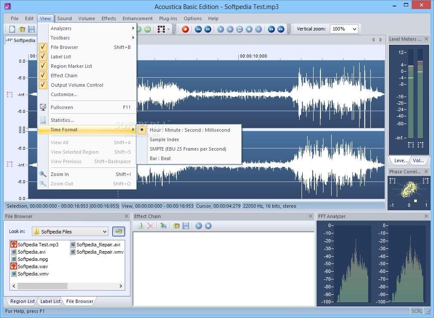Enter Fullscreen from the View menu

click(x=87, y=107)
